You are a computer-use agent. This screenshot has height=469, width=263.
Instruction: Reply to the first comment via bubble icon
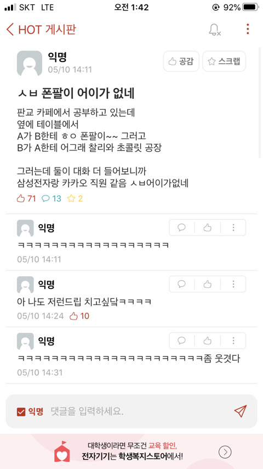181,227
